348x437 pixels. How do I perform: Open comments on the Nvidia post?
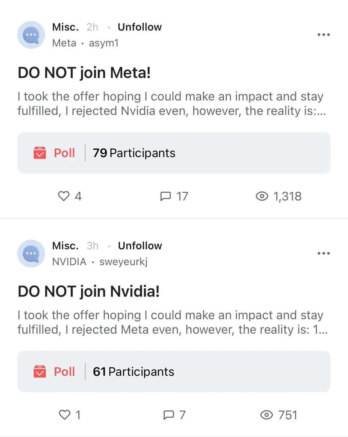tap(169, 415)
